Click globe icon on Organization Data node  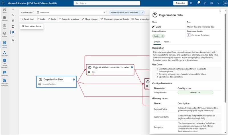(x=40, y=84)
